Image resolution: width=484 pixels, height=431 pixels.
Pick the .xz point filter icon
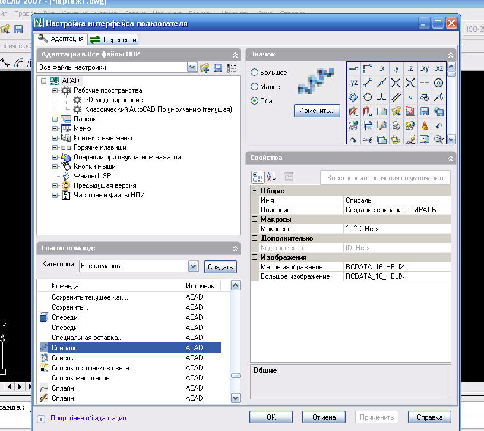[439, 68]
